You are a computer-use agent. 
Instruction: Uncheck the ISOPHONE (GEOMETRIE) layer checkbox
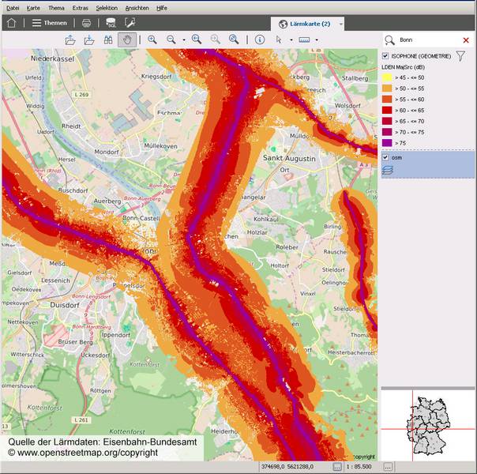385,56
